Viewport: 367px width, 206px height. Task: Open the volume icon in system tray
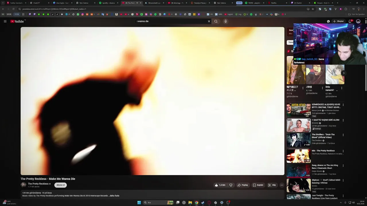[x=353, y=203]
